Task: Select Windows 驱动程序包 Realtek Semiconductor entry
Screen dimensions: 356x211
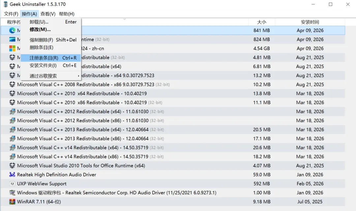Action: tap(173, 193)
